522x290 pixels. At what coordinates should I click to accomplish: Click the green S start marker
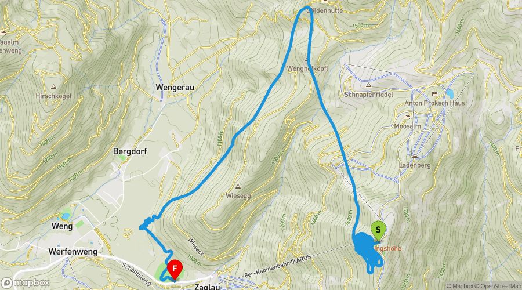point(378,230)
